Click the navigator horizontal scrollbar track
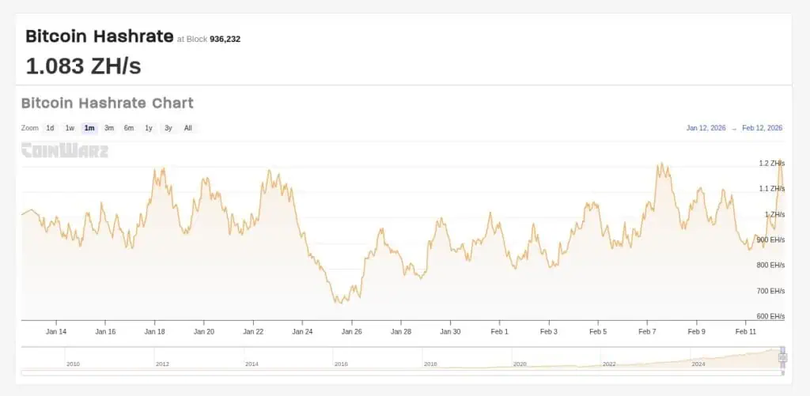 tap(396, 372)
